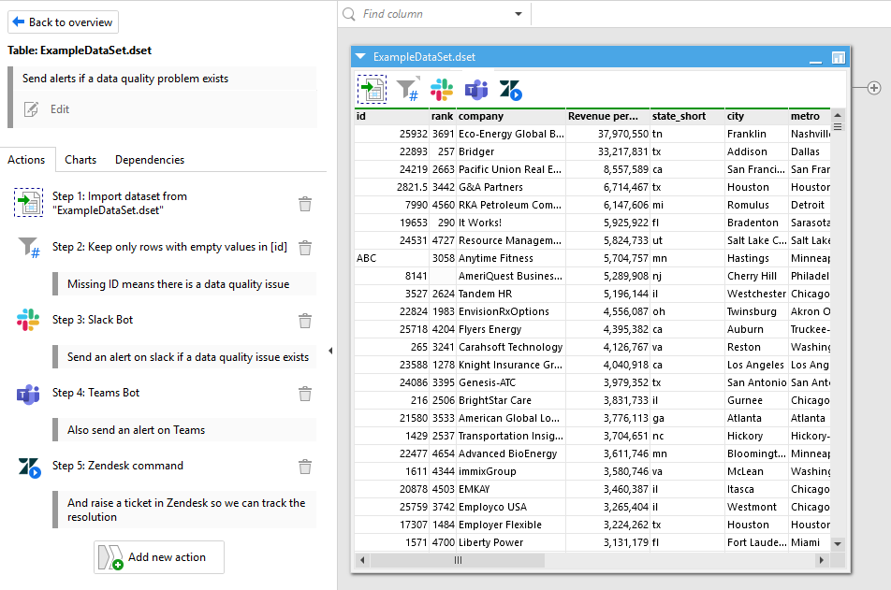This screenshot has width=891, height=590.
Task: Switch to the Actions tab
Action: point(26,160)
